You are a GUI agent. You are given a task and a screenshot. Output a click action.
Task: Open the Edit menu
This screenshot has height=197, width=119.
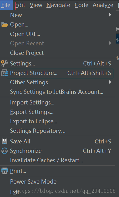pos(20,5)
